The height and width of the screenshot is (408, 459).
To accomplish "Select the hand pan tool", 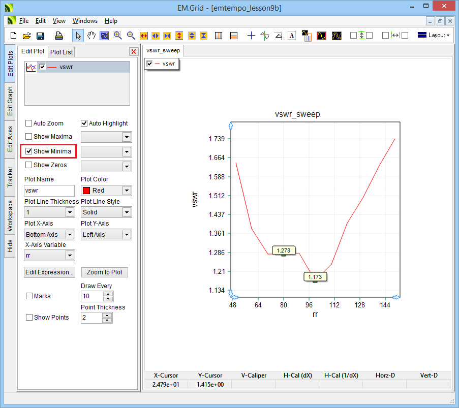I will pyautogui.click(x=91, y=36).
